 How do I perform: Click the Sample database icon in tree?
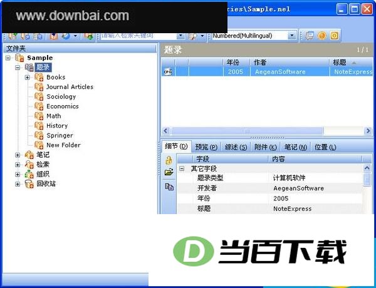pyautogui.click(x=19, y=58)
